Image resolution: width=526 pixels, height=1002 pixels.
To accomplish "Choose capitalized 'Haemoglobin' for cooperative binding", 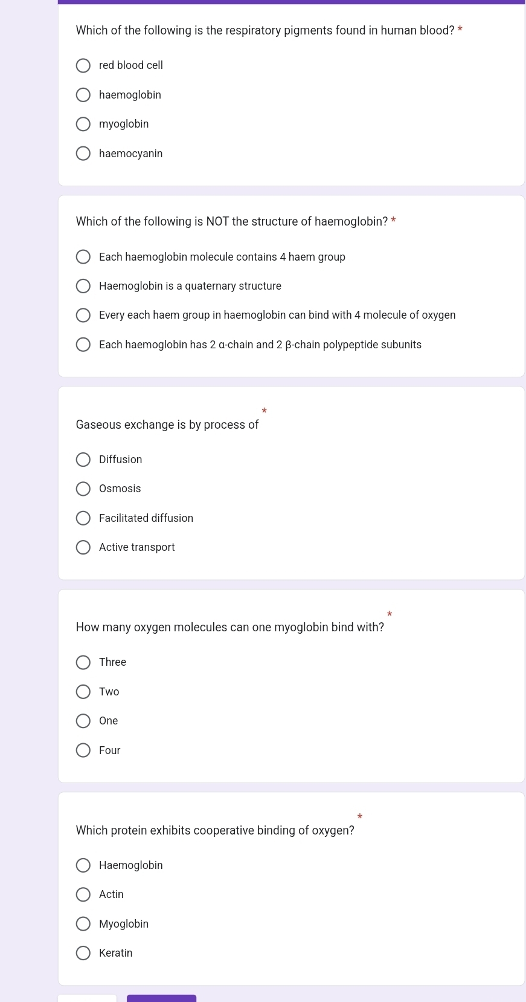I will pyautogui.click(x=83, y=865).
